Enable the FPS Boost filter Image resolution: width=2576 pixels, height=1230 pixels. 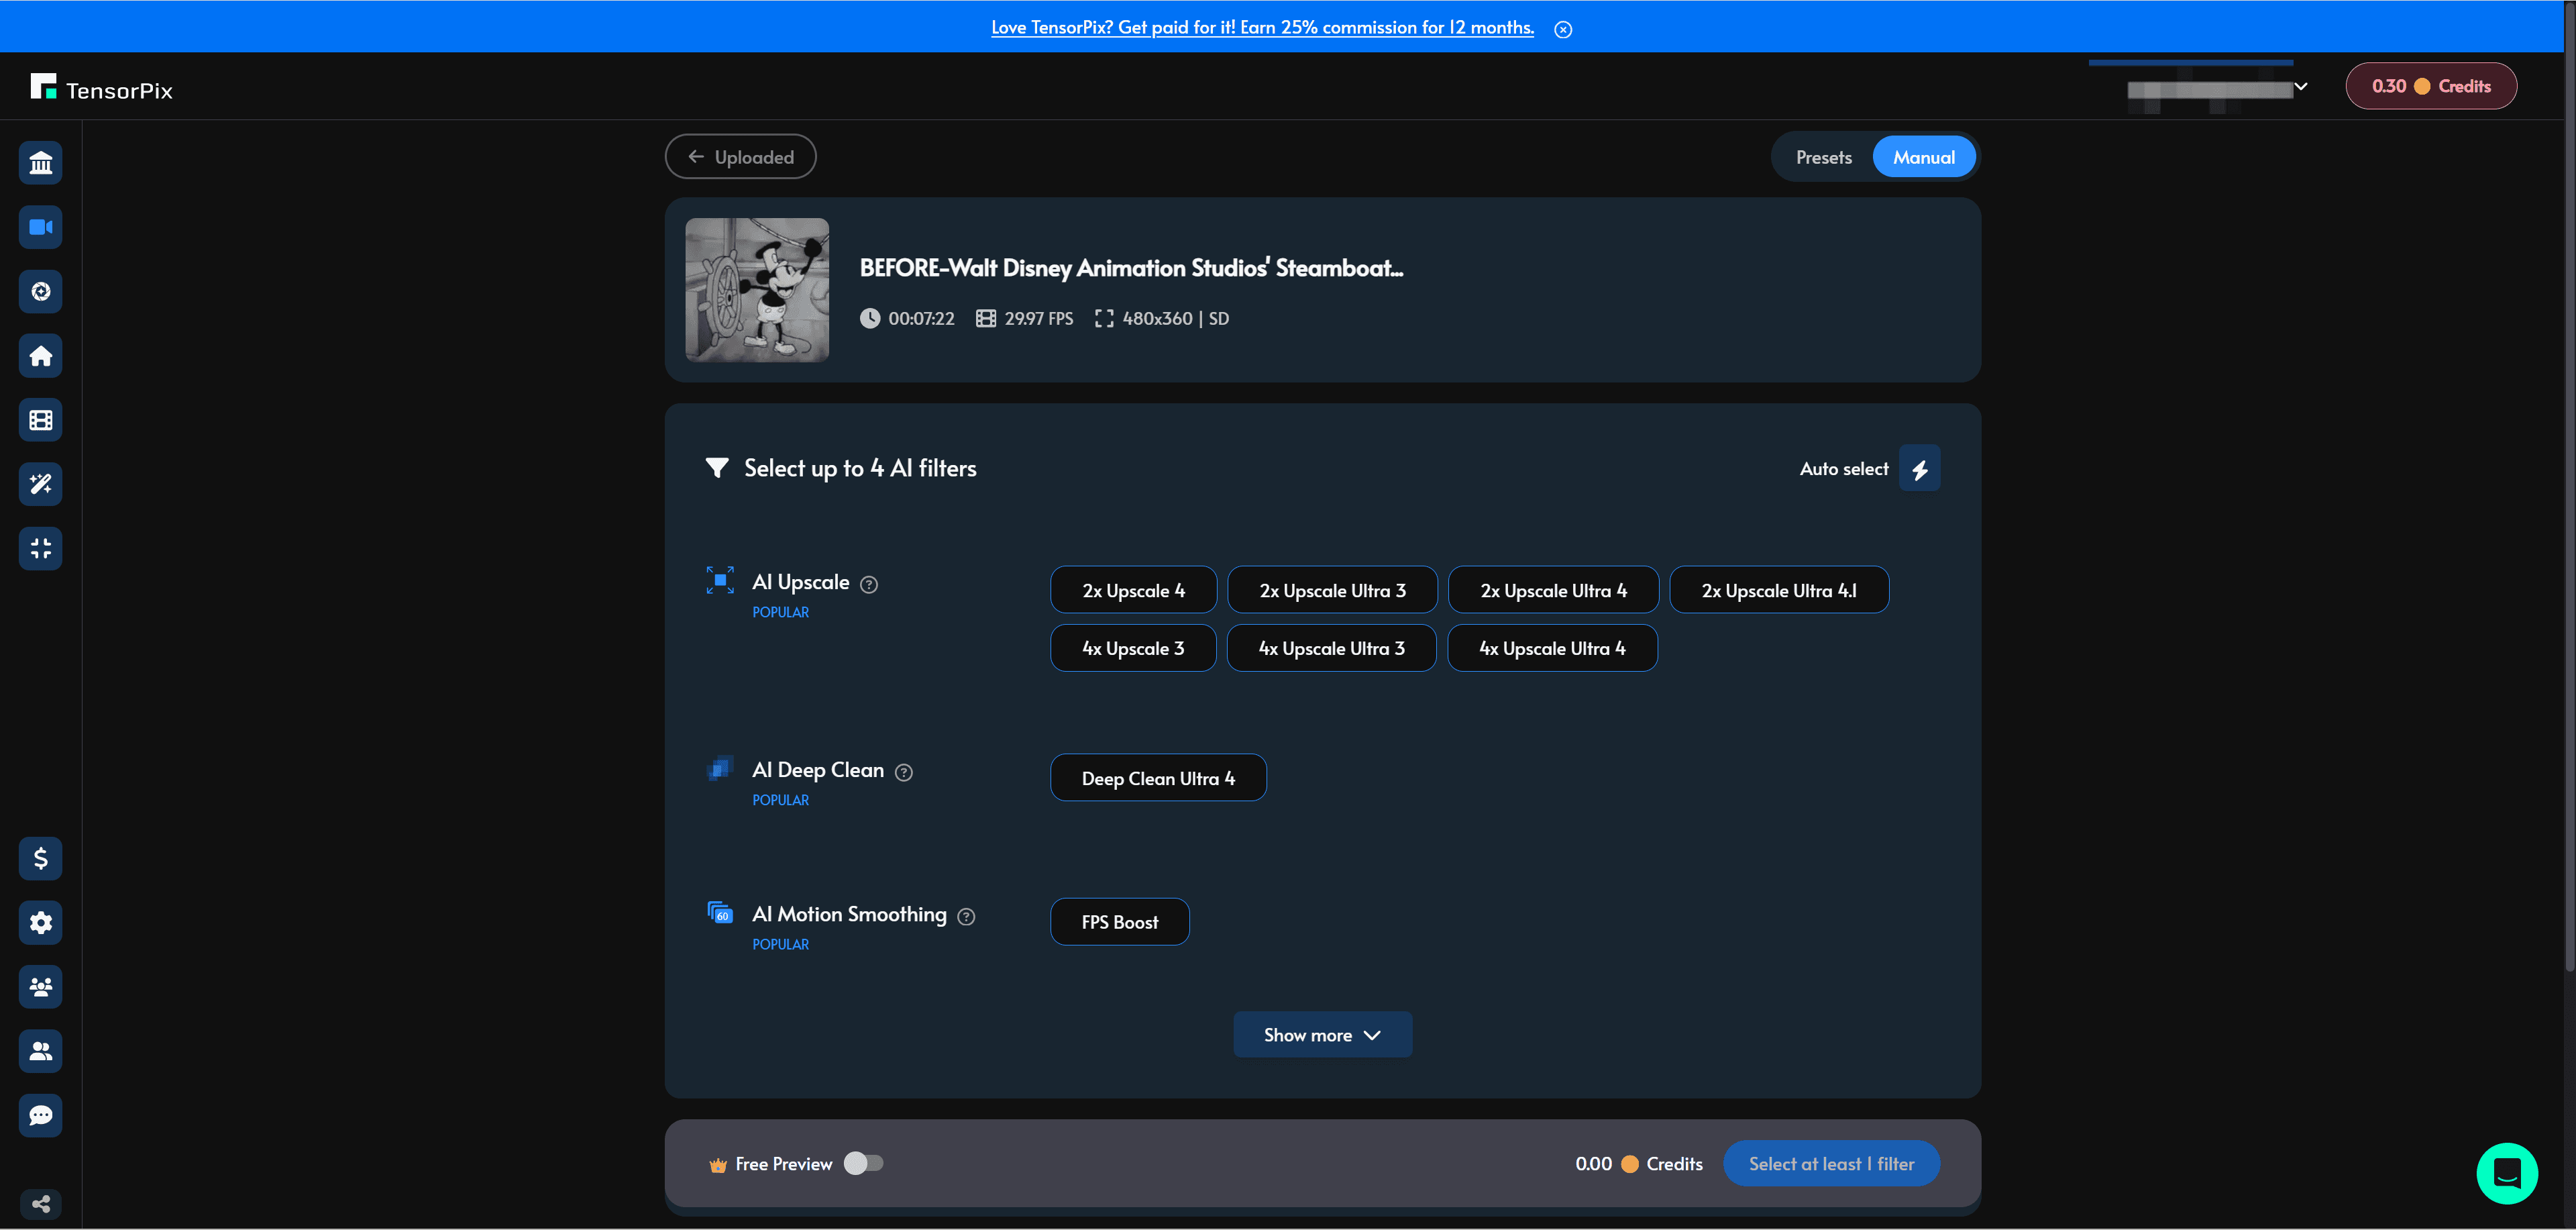[1119, 922]
